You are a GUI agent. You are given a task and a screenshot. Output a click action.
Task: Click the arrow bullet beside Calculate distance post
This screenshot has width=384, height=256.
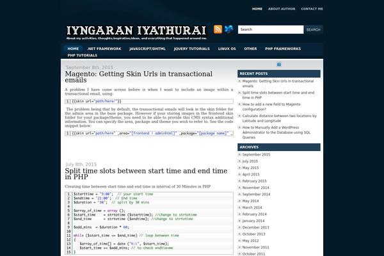pyautogui.click(x=239, y=116)
